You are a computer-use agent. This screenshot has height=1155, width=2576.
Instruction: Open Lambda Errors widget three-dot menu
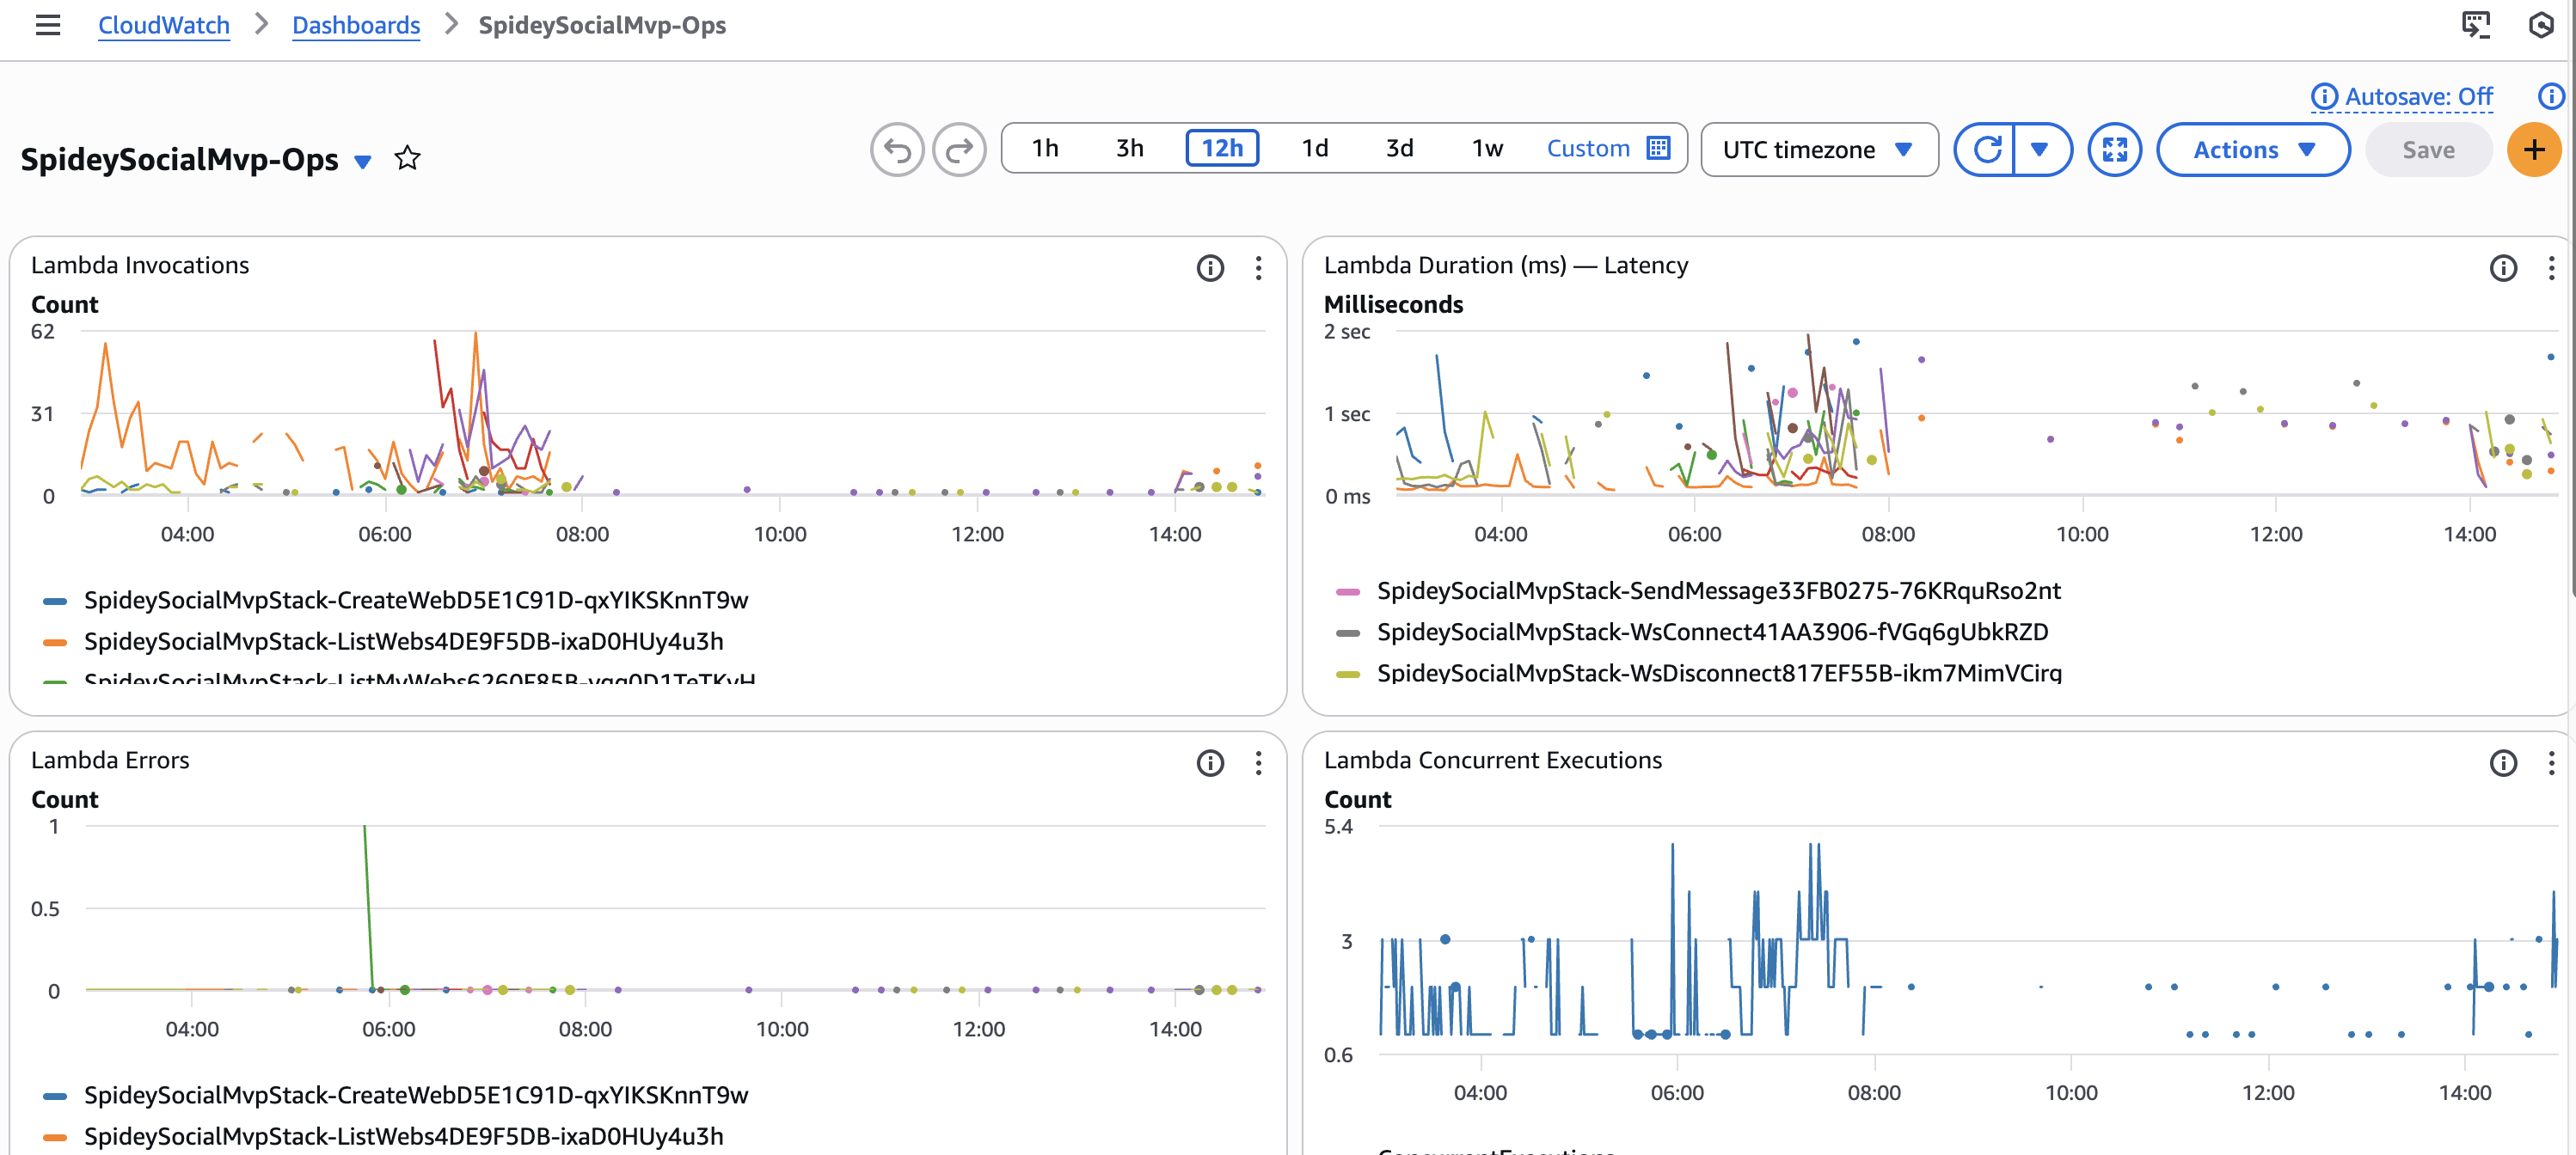pyautogui.click(x=1258, y=763)
